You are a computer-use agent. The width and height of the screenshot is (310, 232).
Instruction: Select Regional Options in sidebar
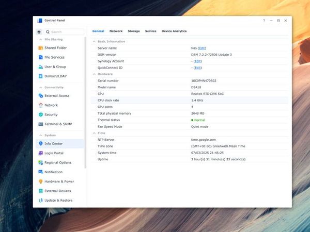tap(60, 162)
